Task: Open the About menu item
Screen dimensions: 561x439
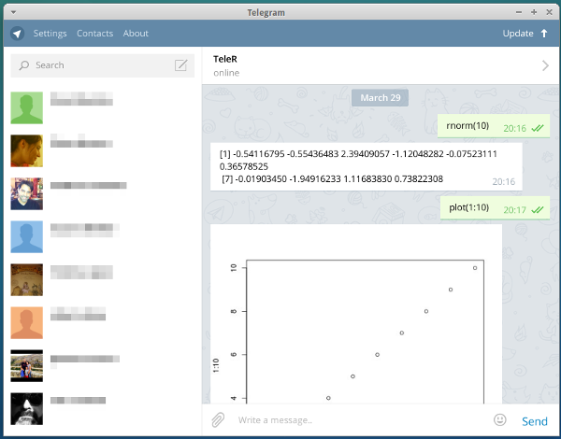Action: point(136,34)
